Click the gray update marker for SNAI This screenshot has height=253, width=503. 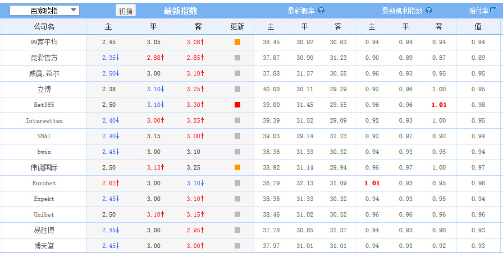[x=237, y=136]
